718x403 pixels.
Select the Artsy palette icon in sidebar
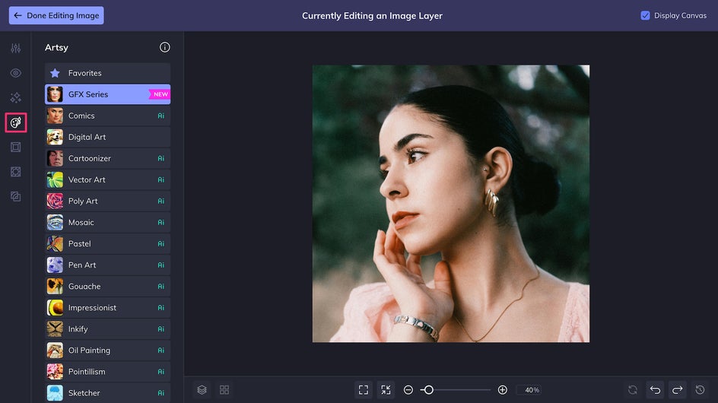[x=15, y=122]
